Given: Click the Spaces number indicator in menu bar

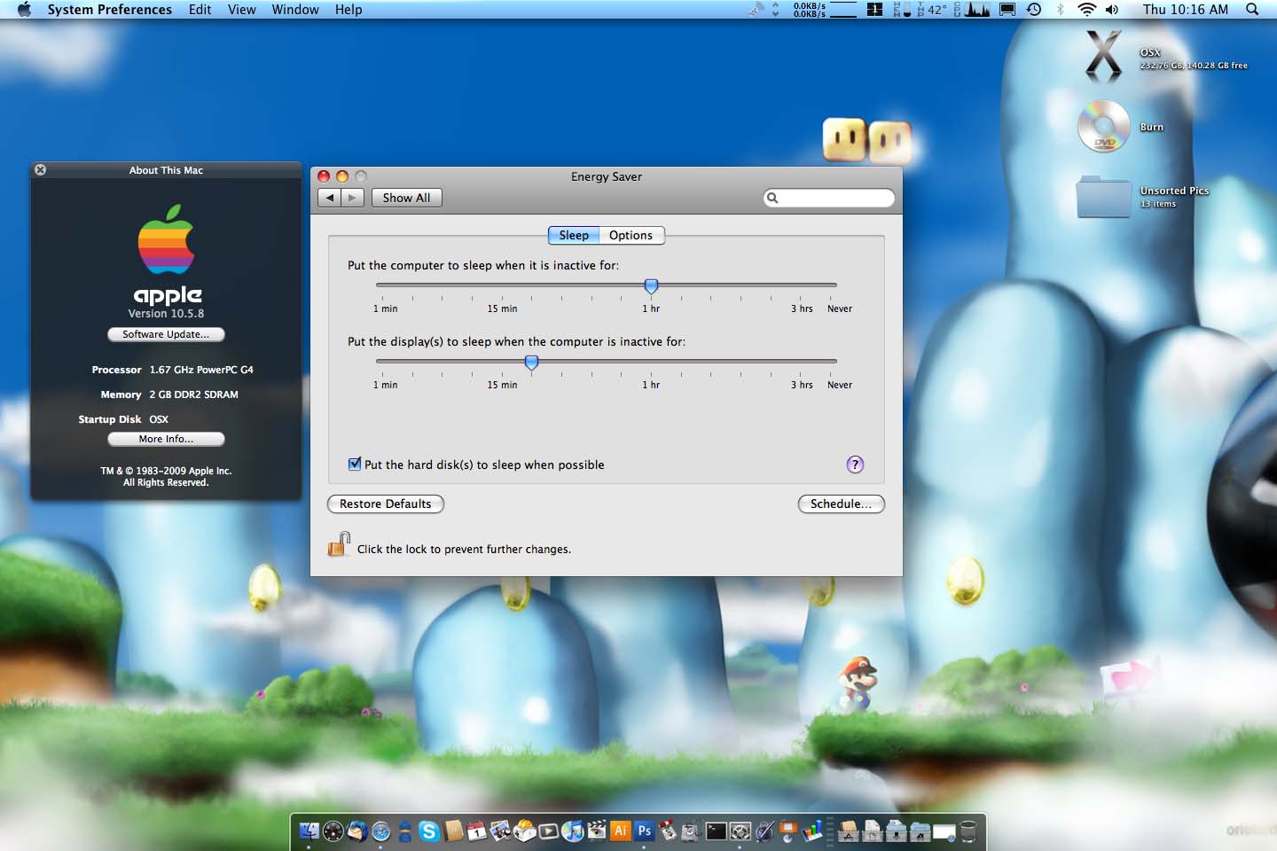Looking at the screenshot, I should 874,9.
